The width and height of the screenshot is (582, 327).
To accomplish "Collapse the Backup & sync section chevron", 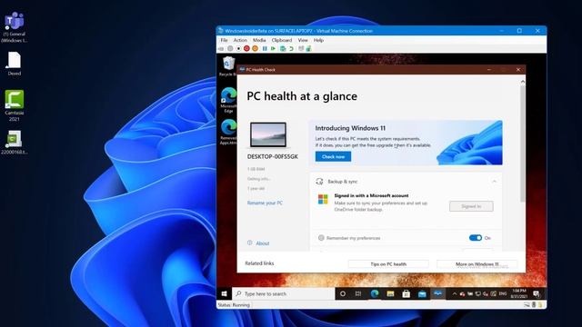I will coord(494,182).
